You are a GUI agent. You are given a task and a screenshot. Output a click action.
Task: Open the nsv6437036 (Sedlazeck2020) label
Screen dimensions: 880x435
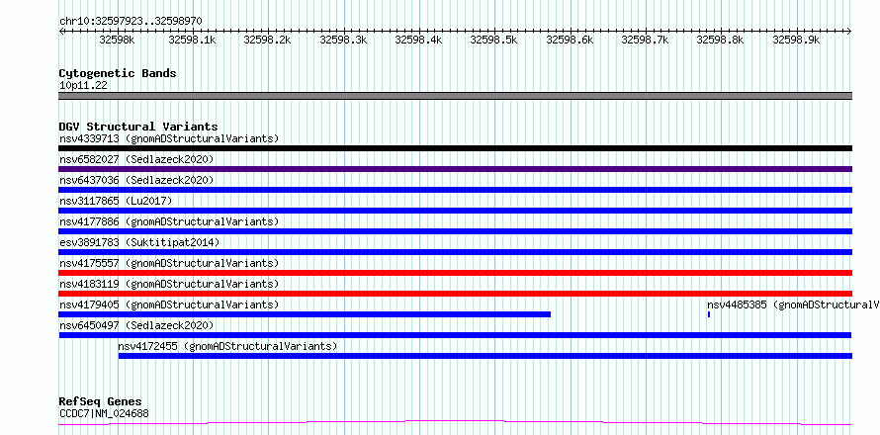[136, 180]
